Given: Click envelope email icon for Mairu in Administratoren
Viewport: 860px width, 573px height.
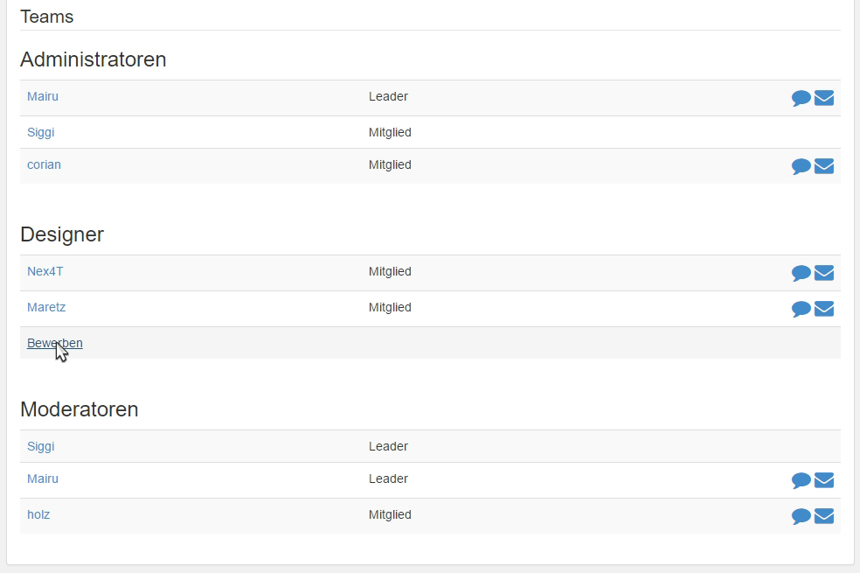Looking at the screenshot, I should click(x=824, y=98).
